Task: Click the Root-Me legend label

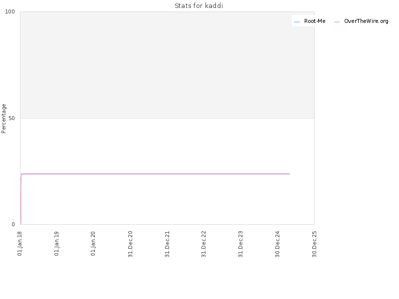Action: click(315, 21)
